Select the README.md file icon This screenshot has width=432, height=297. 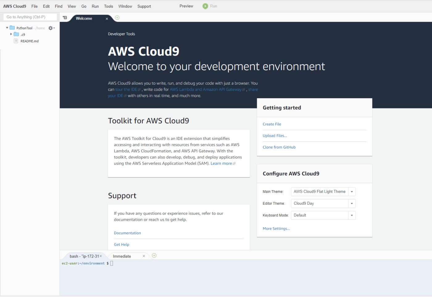[16, 41]
